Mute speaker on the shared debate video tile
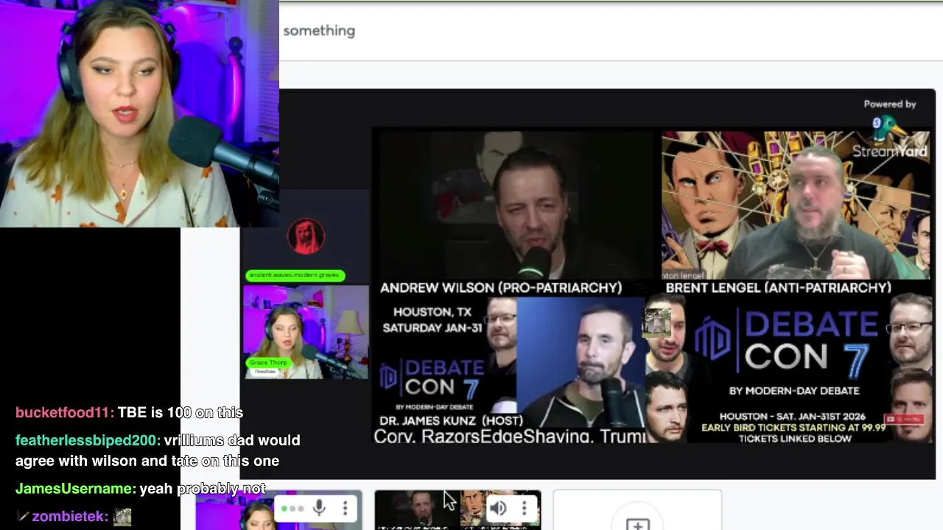 [x=498, y=508]
